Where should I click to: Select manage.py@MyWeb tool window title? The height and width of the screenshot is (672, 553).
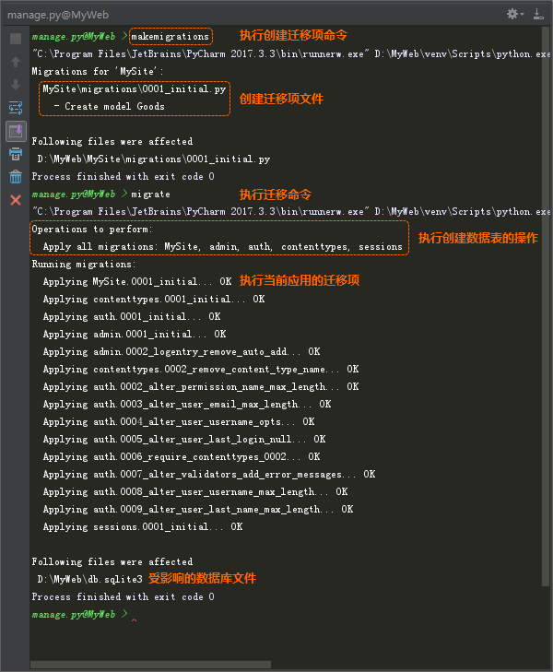pyautogui.click(x=58, y=15)
